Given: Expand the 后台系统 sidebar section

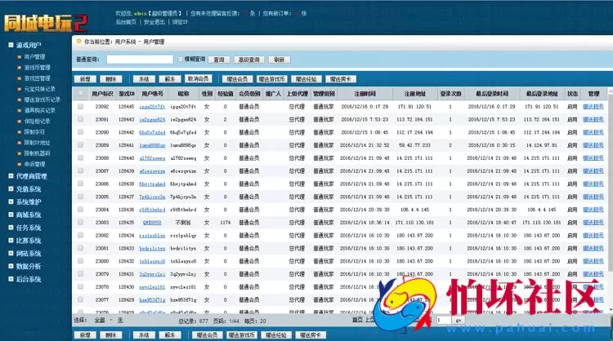Looking at the screenshot, I should pos(11,279).
